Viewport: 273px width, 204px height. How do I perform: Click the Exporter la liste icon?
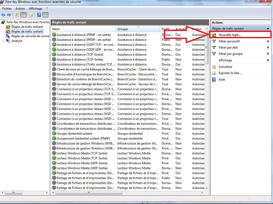coord(214,73)
